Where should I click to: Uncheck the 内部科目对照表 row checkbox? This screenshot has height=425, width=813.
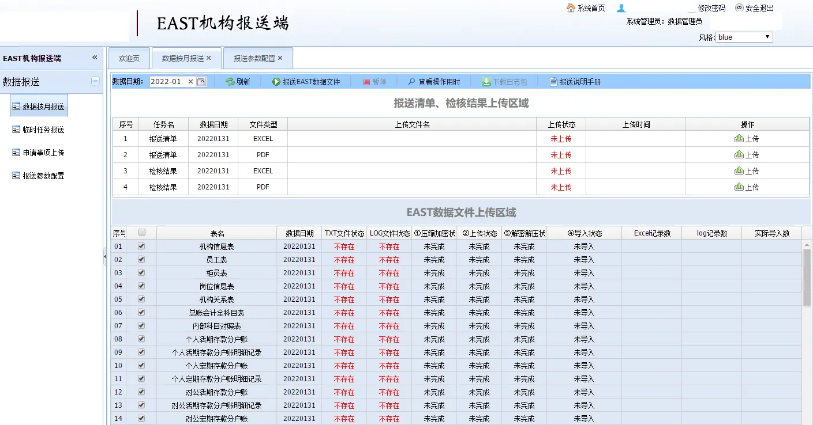pos(142,325)
